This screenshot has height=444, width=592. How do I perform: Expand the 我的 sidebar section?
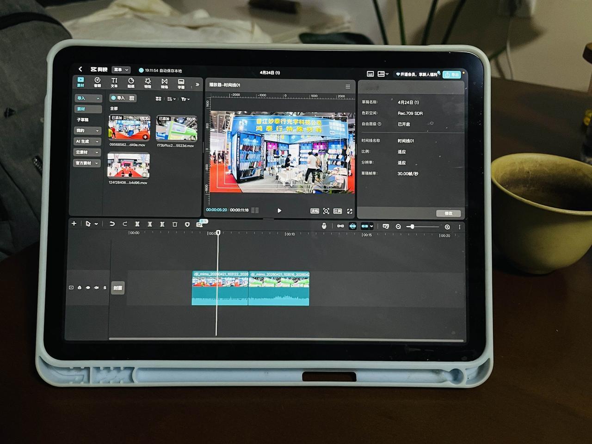coord(88,130)
